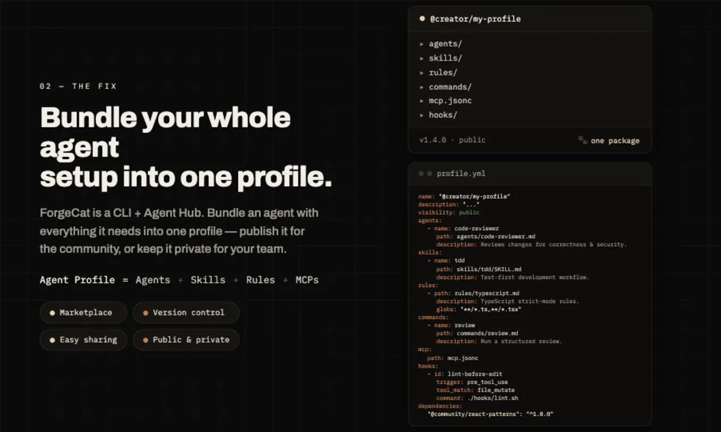Click "Agents" in the formula line
721x432 pixels.
point(153,280)
